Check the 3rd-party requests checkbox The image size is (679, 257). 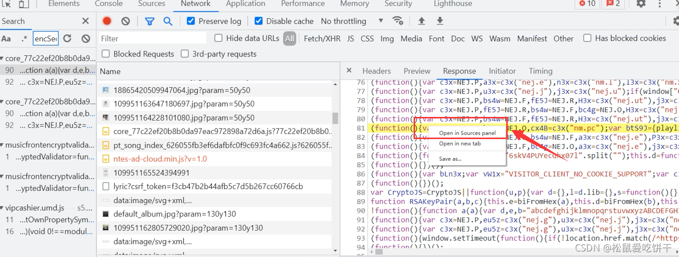[184, 53]
